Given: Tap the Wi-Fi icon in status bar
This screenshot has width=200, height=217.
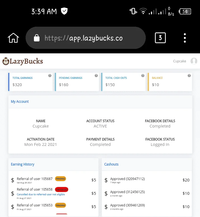Looking at the screenshot, I should [143, 11].
